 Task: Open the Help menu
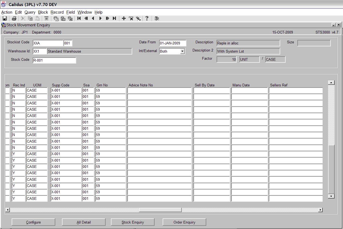(98, 12)
